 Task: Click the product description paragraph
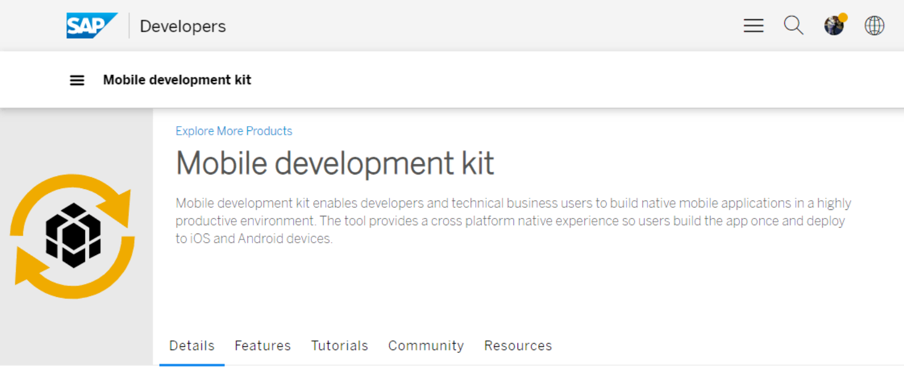[513, 221]
